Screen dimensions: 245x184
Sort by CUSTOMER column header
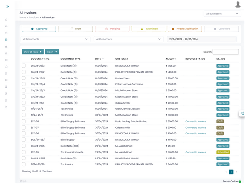click(122, 59)
